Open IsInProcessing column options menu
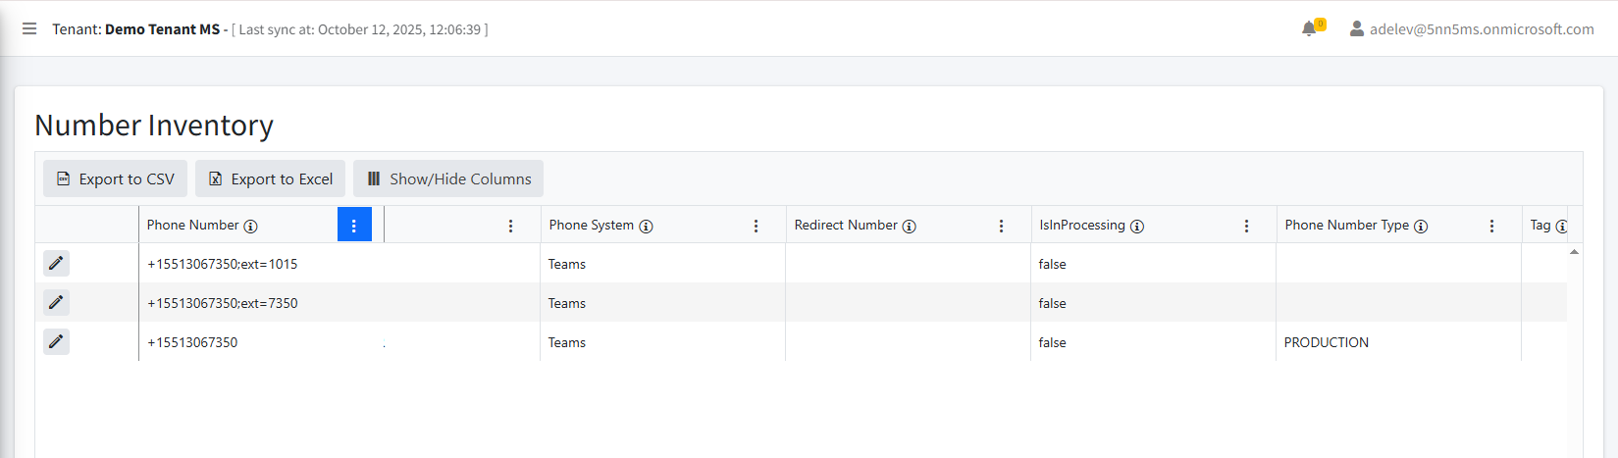The width and height of the screenshot is (1618, 458). point(1246,226)
